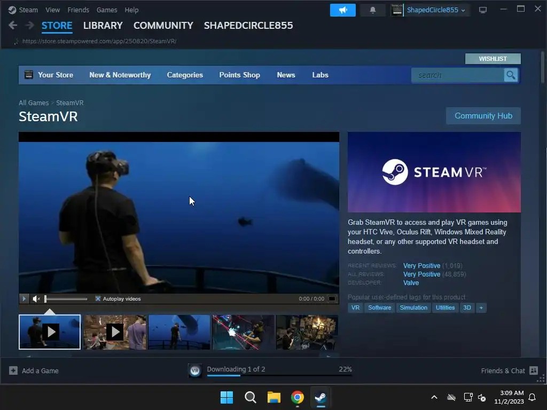Select the neon laser game screenshot thumbnail

(243, 332)
